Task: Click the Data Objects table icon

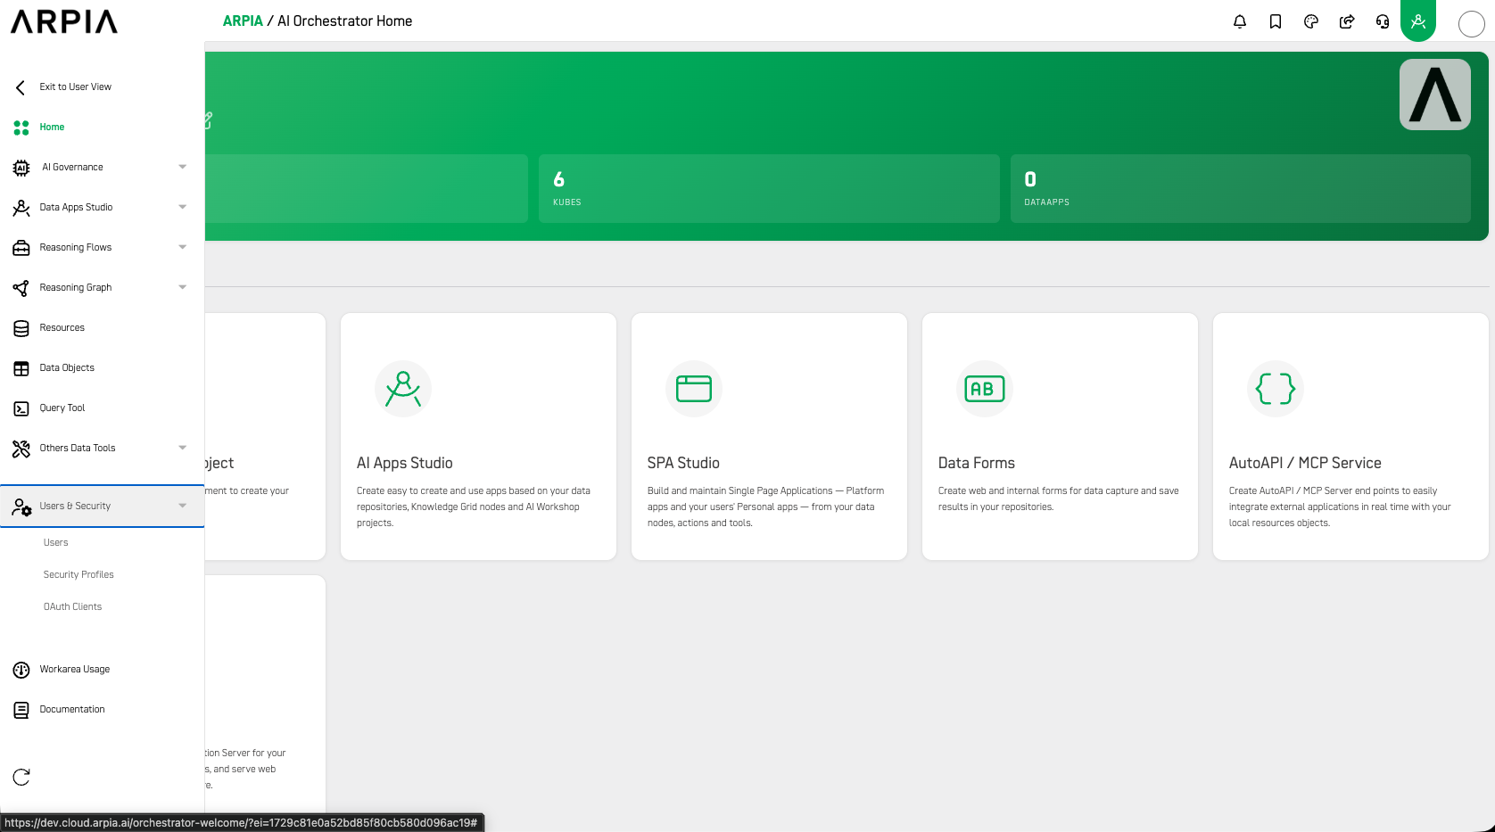Action: click(21, 368)
